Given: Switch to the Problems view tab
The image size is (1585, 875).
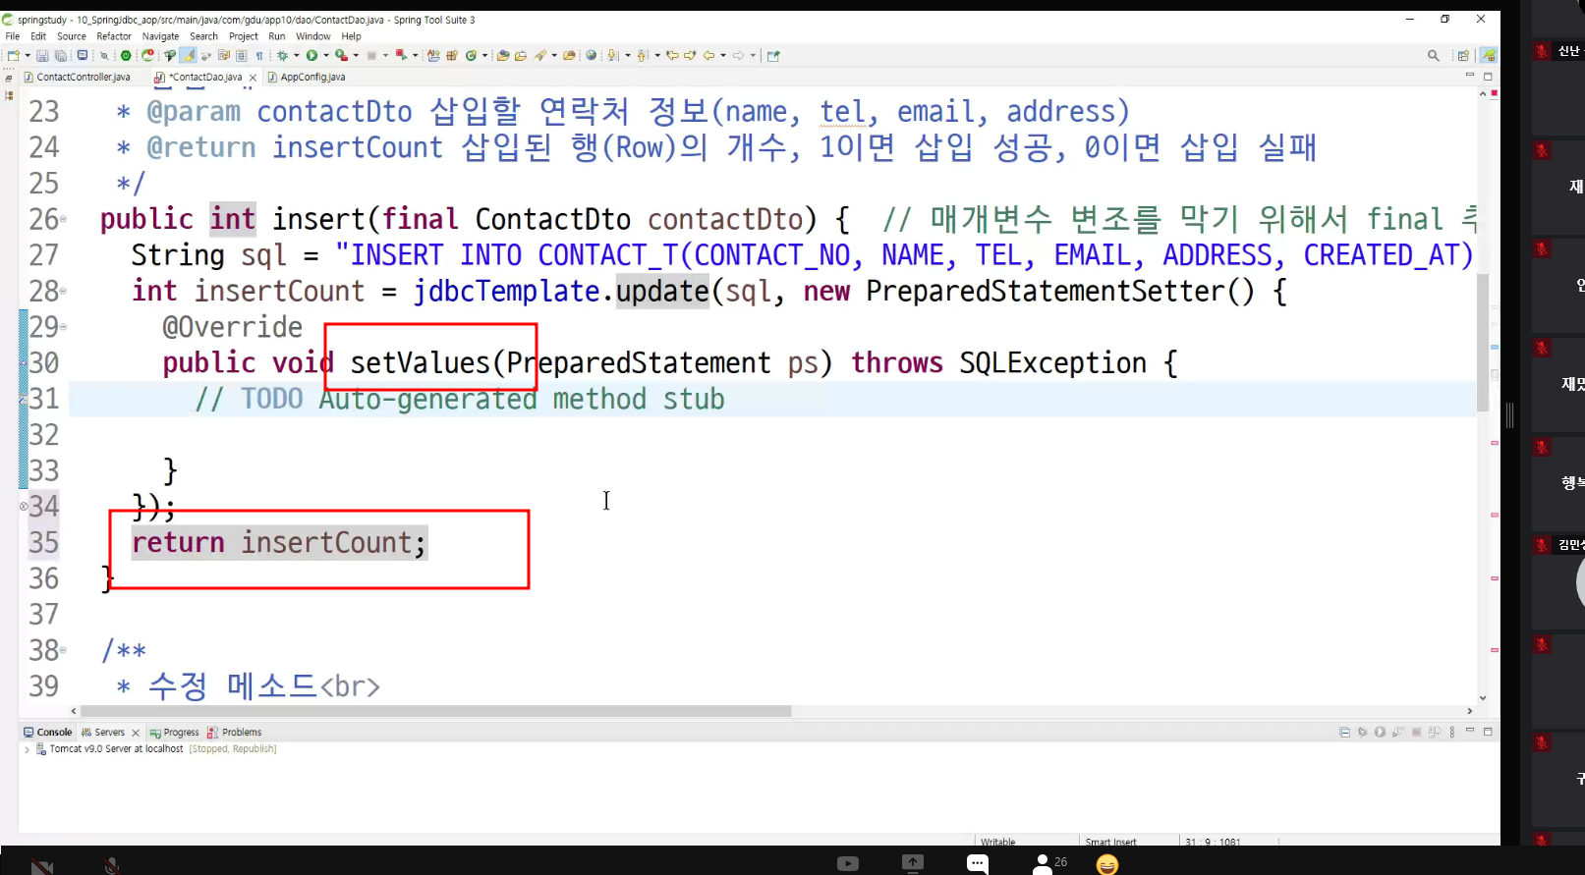Looking at the screenshot, I should (x=235, y=733).
